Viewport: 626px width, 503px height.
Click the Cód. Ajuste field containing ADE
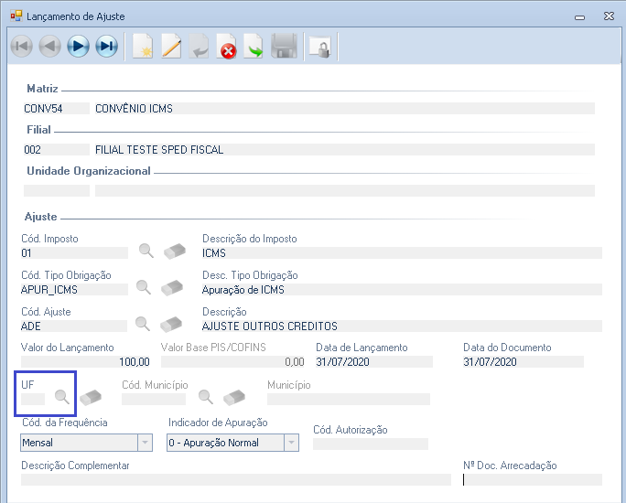[74, 326]
